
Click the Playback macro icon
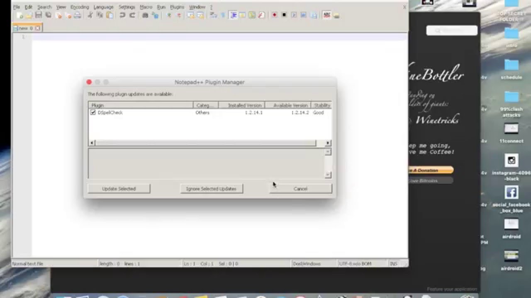(x=294, y=15)
